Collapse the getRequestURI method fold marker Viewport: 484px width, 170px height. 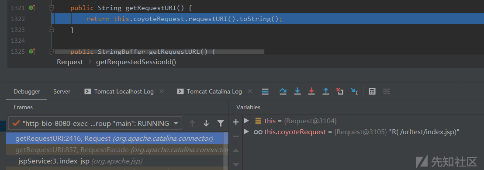(52, 8)
